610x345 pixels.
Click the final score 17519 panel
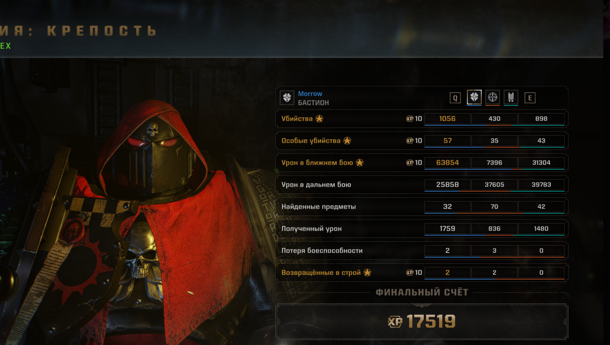(x=422, y=321)
